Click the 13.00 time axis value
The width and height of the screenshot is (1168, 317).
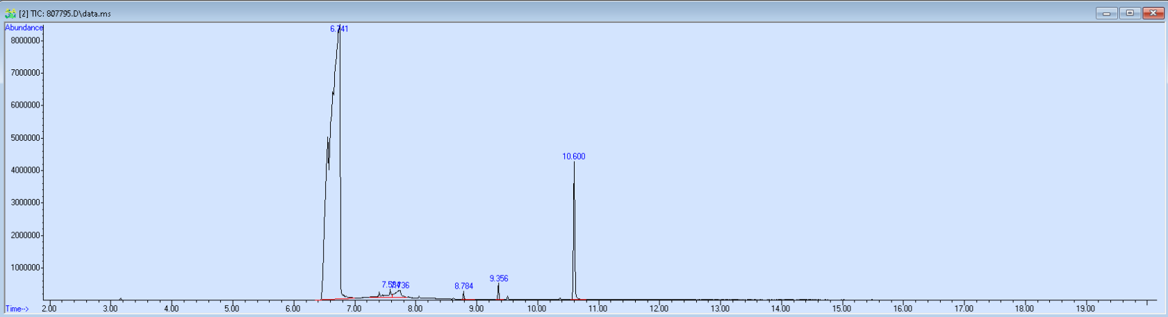pos(720,309)
